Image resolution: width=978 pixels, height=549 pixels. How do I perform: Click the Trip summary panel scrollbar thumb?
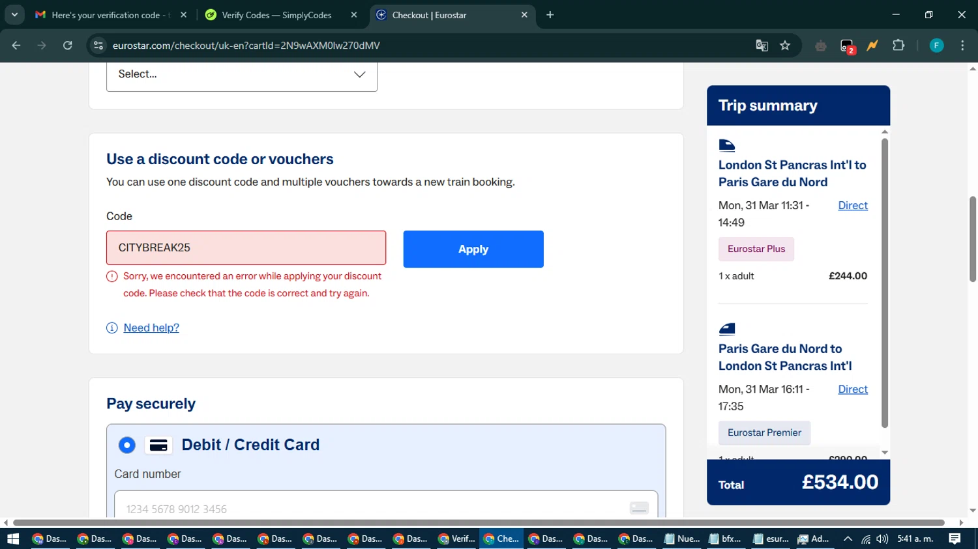pos(885,283)
